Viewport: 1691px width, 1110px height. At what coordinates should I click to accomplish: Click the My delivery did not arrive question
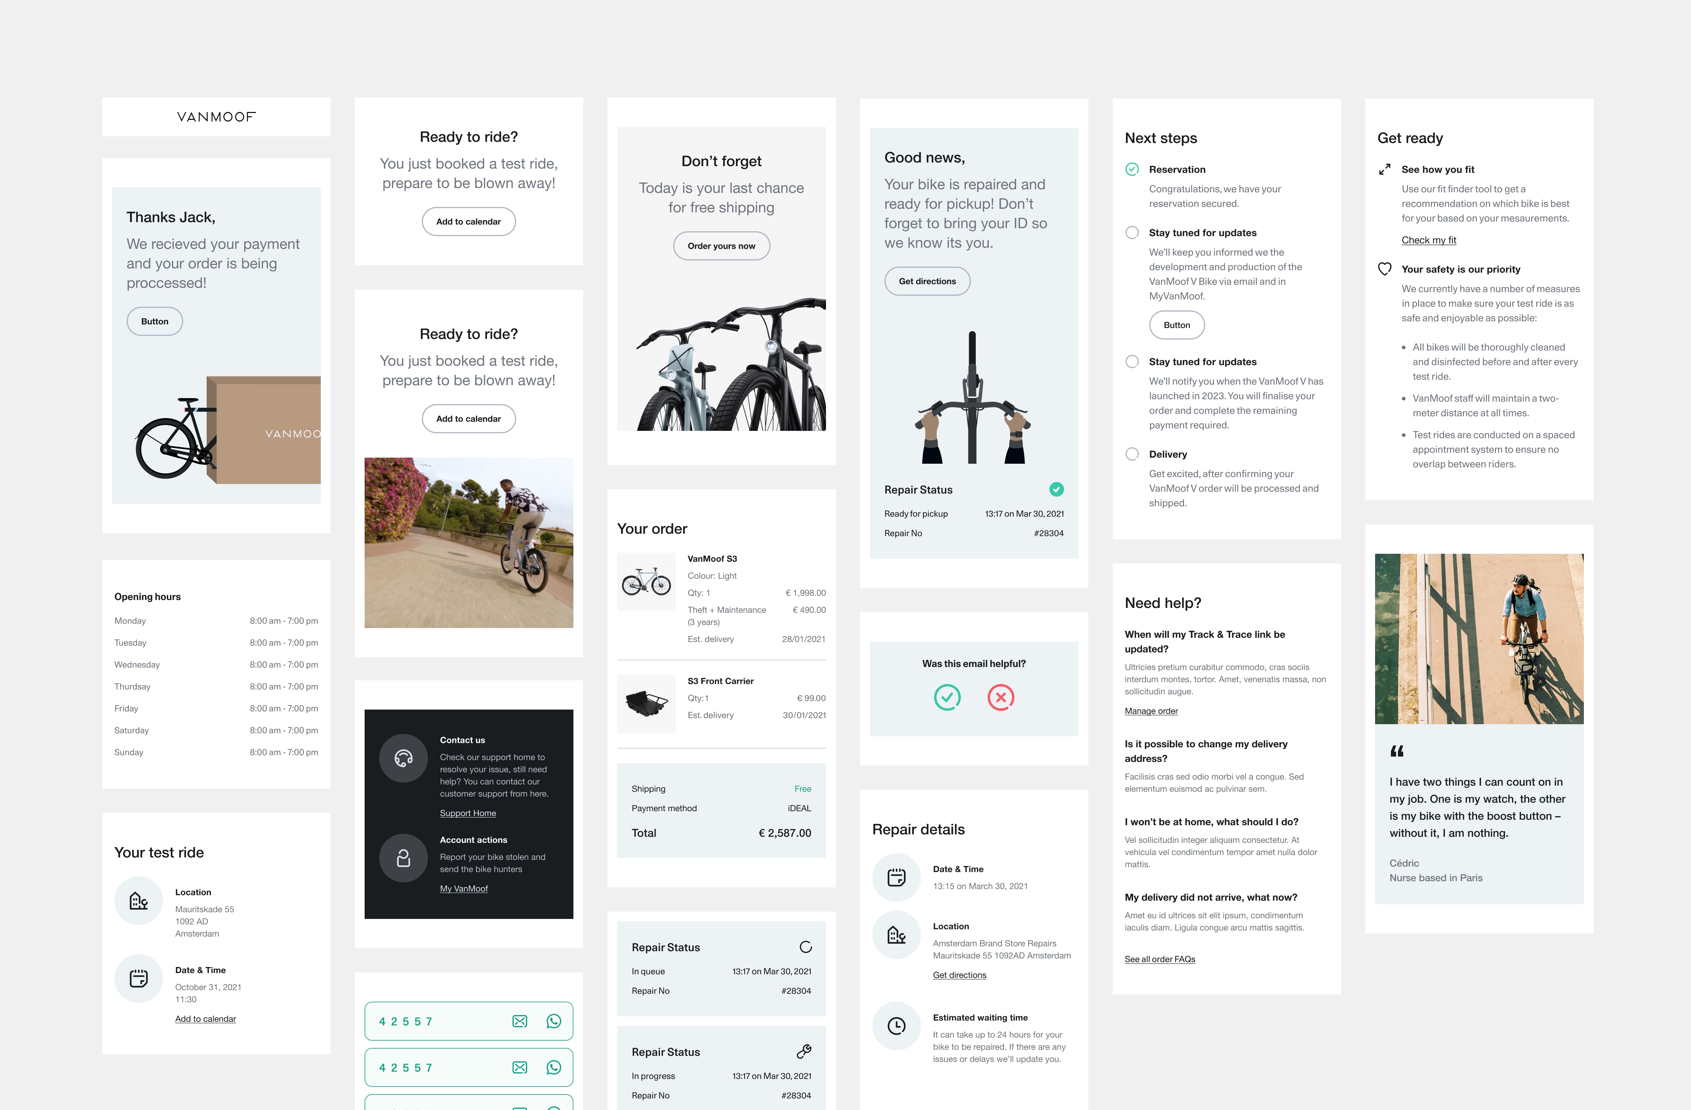[x=1211, y=898]
